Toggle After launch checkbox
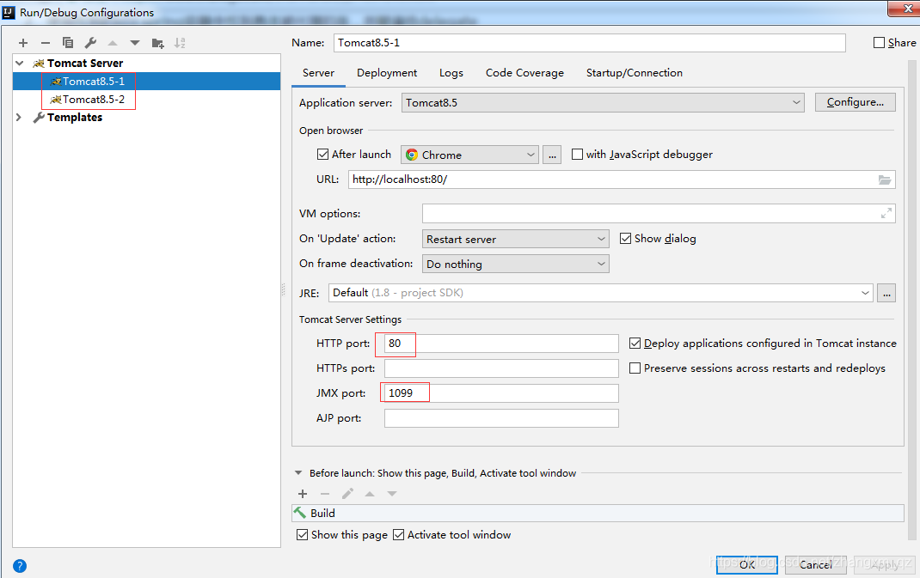This screenshot has width=920, height=578. pyautogui.click(x=322, y=155)
